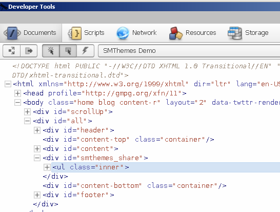The height and width of the screenshot is (212, 280).
Task: Collapse the body element node
Action: tap(17, 103)
